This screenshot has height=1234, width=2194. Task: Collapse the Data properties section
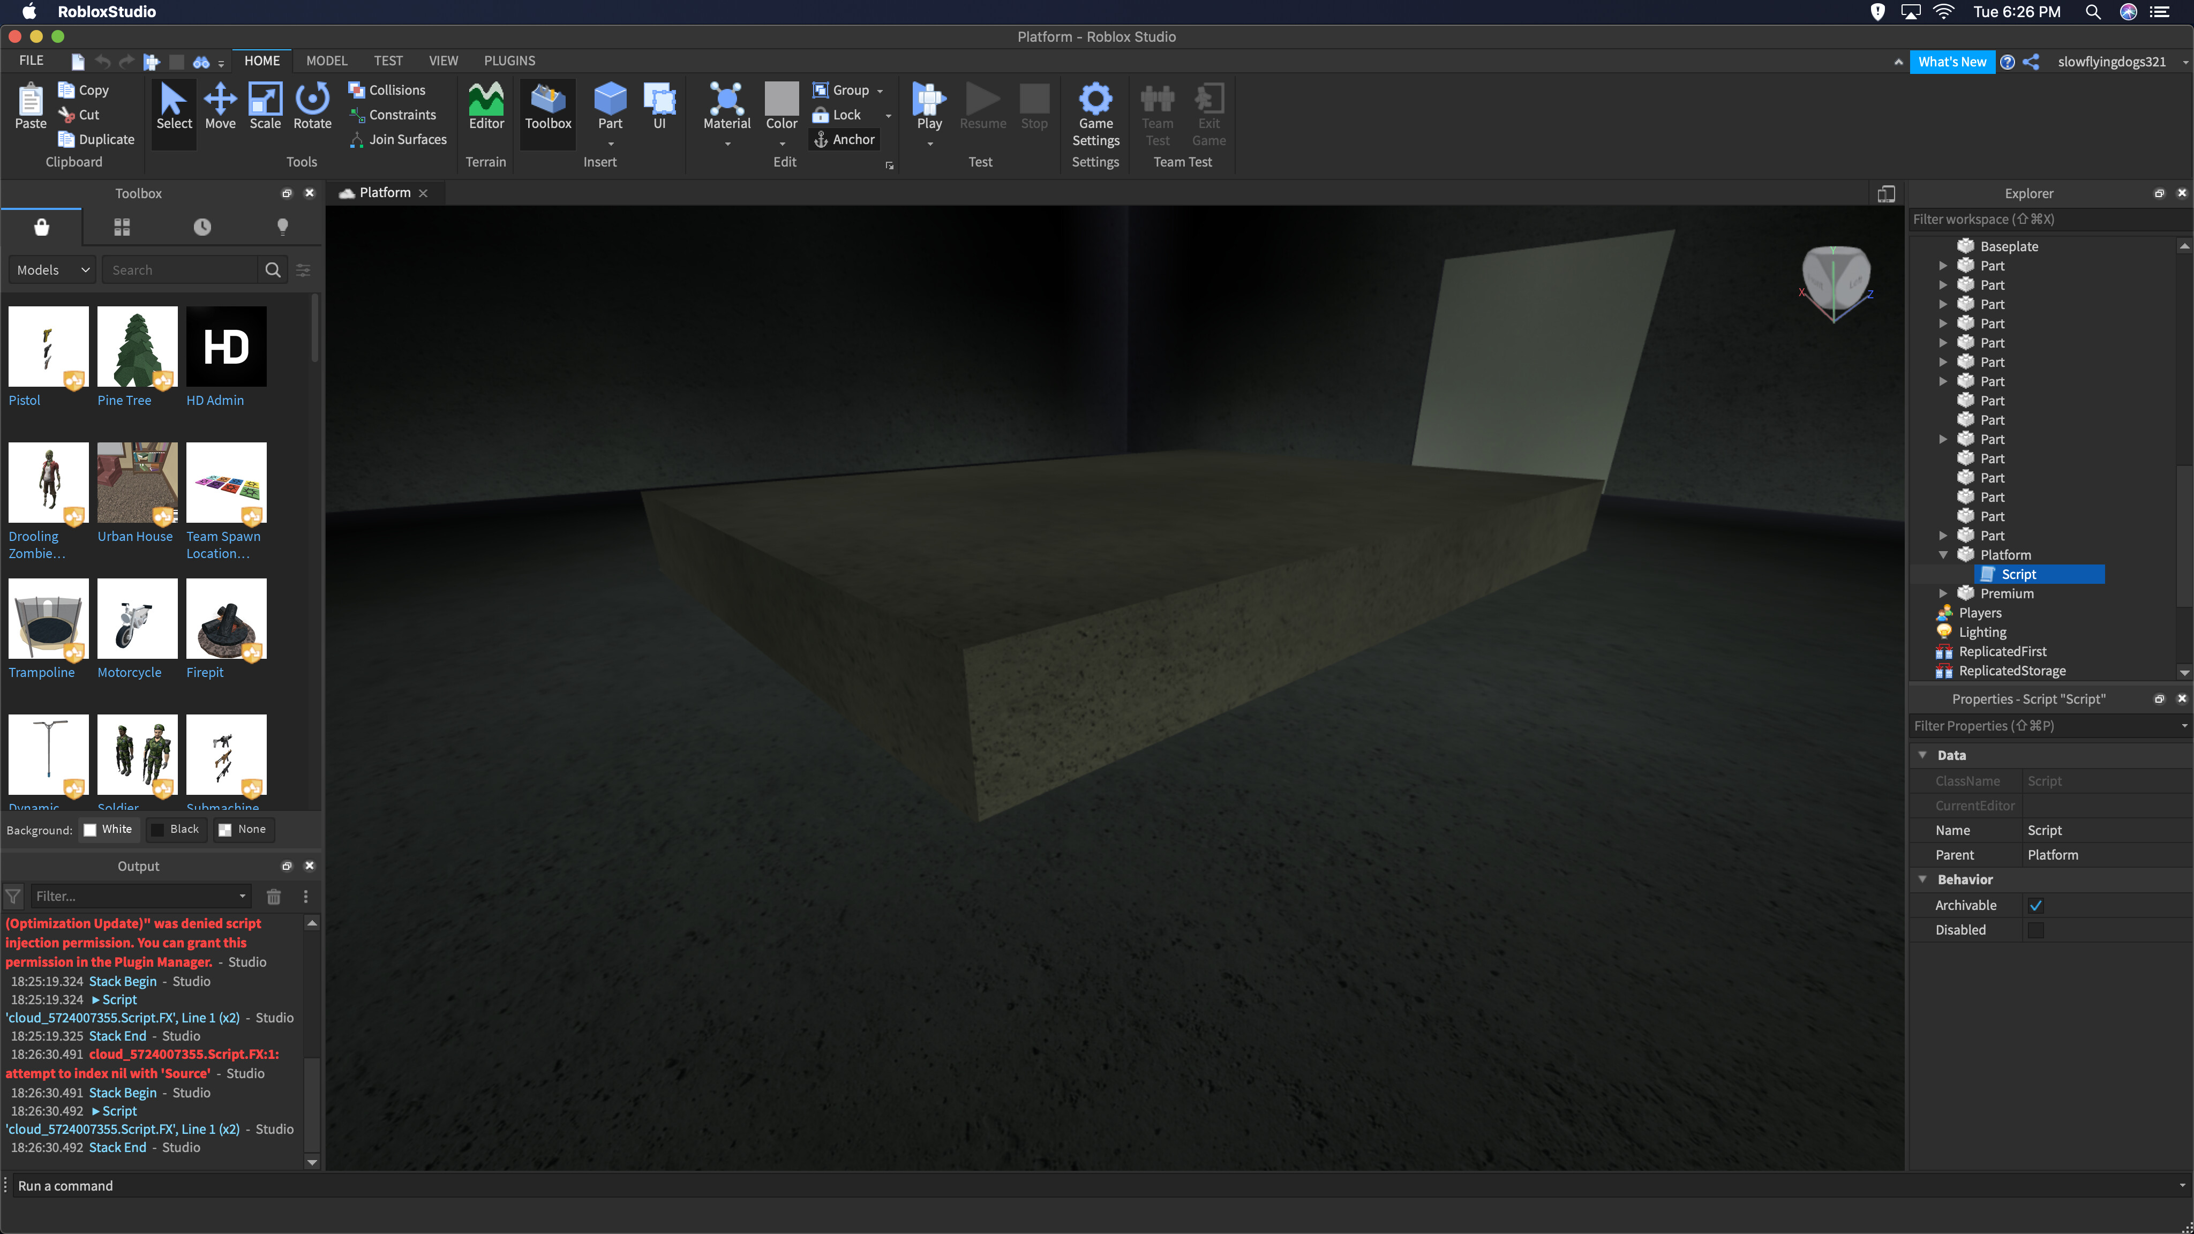point(1922,755)
